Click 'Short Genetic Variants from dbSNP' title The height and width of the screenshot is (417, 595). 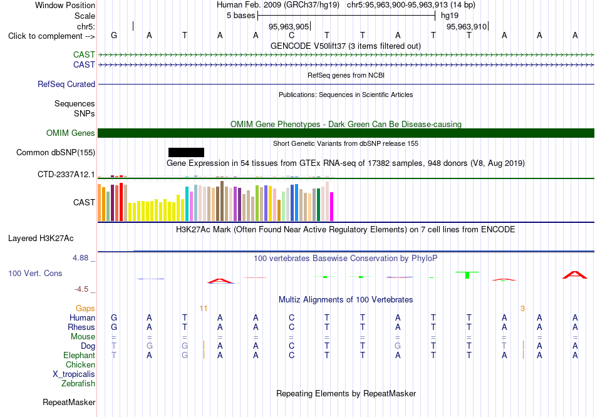tap(346, 143)
